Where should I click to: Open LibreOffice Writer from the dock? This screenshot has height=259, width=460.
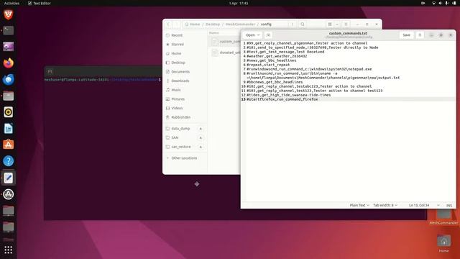coord(8,128)
